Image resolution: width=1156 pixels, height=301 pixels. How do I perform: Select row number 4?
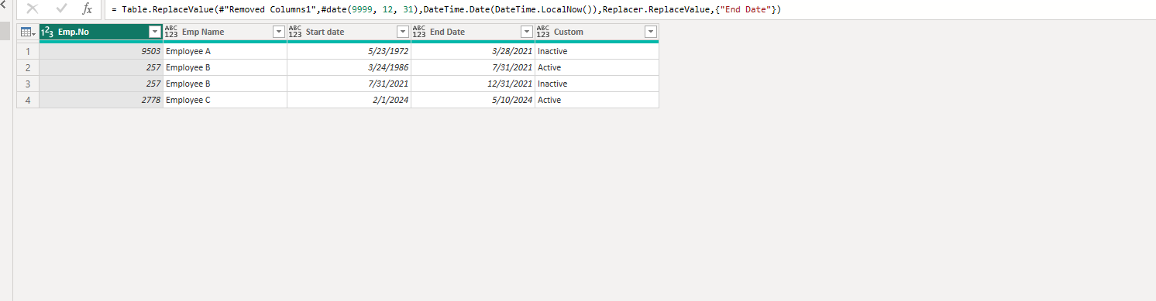click(x=28, y=100)
